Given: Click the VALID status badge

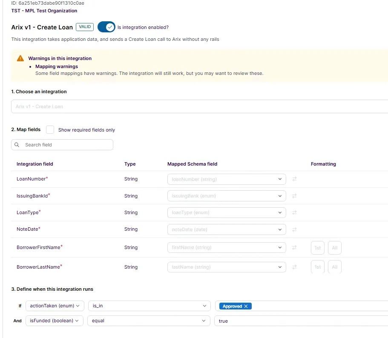Looking at the screenshot, I should click(85, 27).
